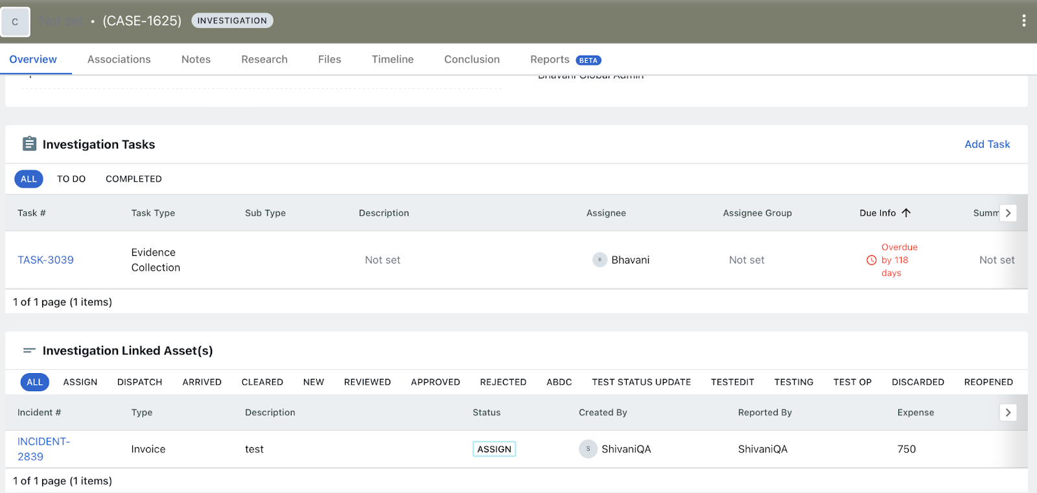The height and width of the screenshot is (493, 1037).
Task: Filter linked assets by CLEARED status
Action: tap(262, 382)
